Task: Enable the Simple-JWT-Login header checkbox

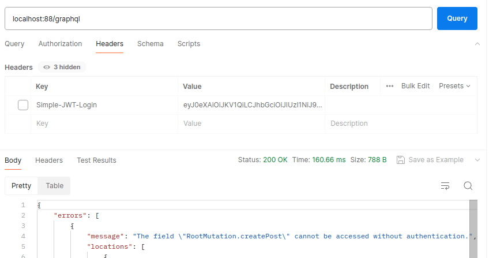Action: (23, 105)
